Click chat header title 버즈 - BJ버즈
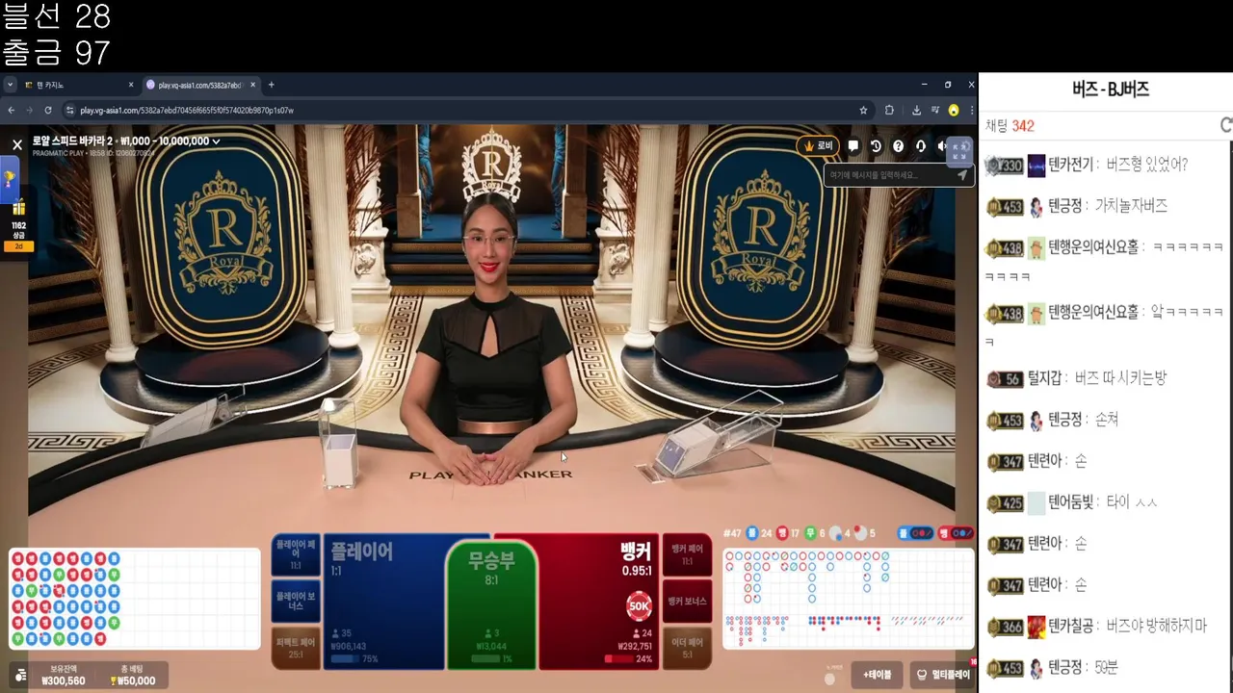Image resolution: width=1233 pixels, height=693 pixels. pos(1111,90)
